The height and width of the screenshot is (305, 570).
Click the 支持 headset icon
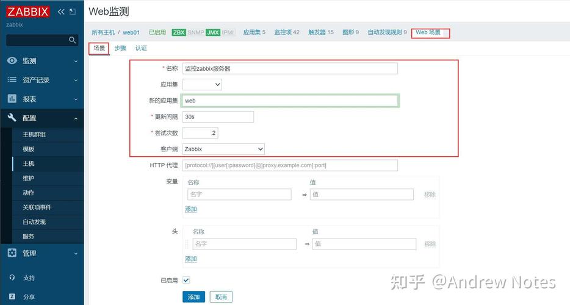click(12, 278)
